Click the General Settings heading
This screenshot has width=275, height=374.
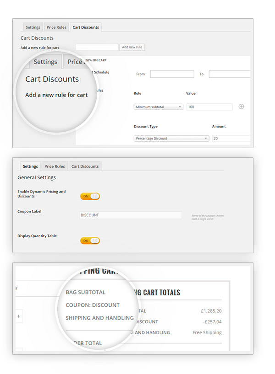click(x=37, y=177)
